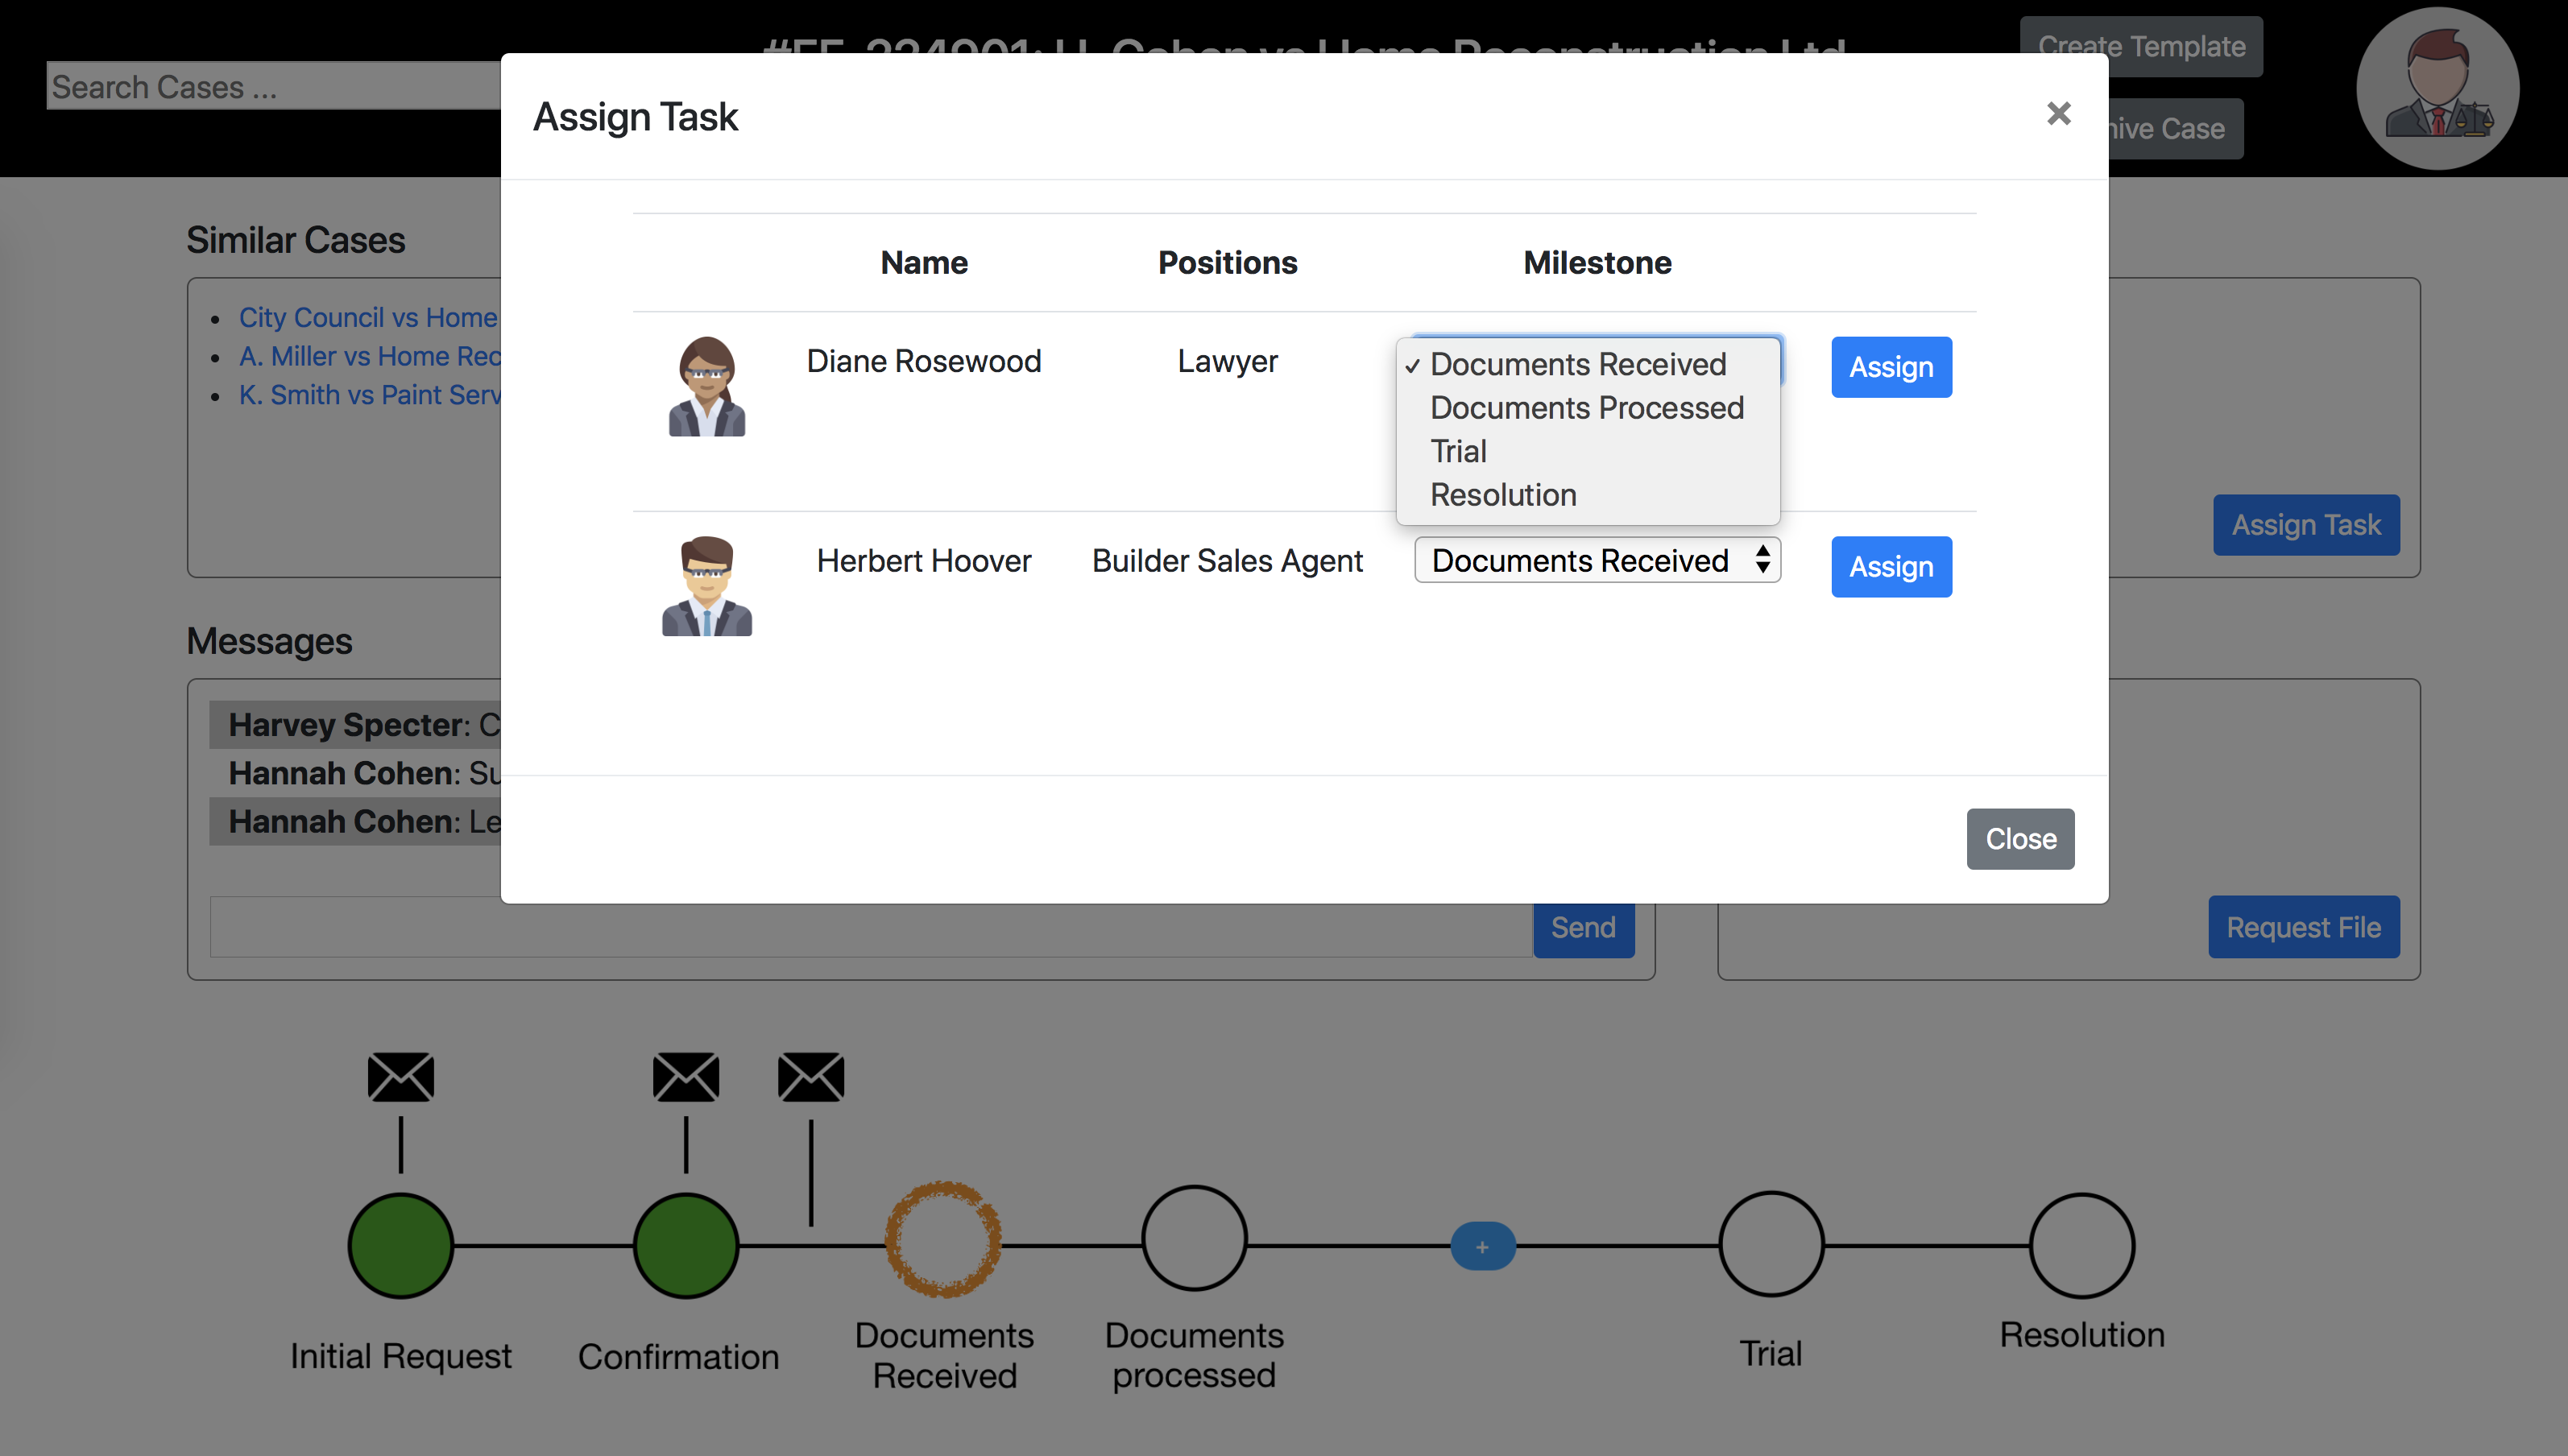Open the user profile avatar at top right

(2437, 88)
